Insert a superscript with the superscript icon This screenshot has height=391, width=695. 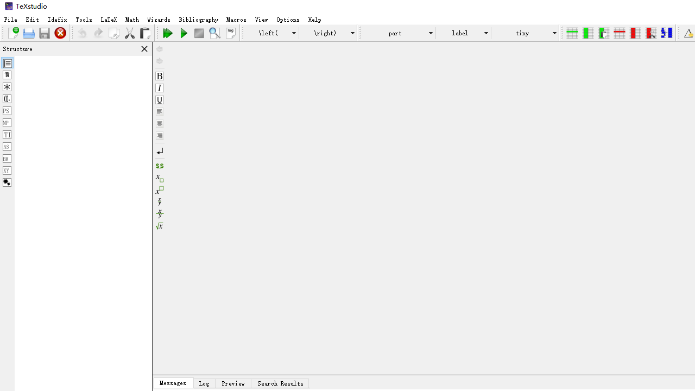pyautogui.click(x=159, y=190)
